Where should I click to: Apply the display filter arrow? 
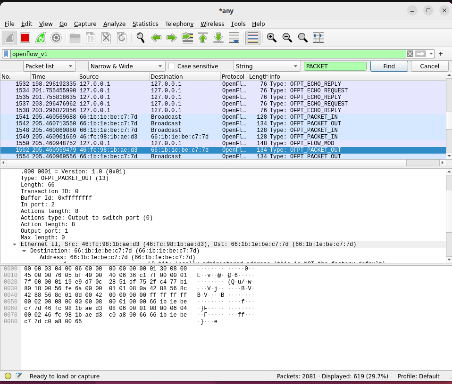tap(420, 54)
